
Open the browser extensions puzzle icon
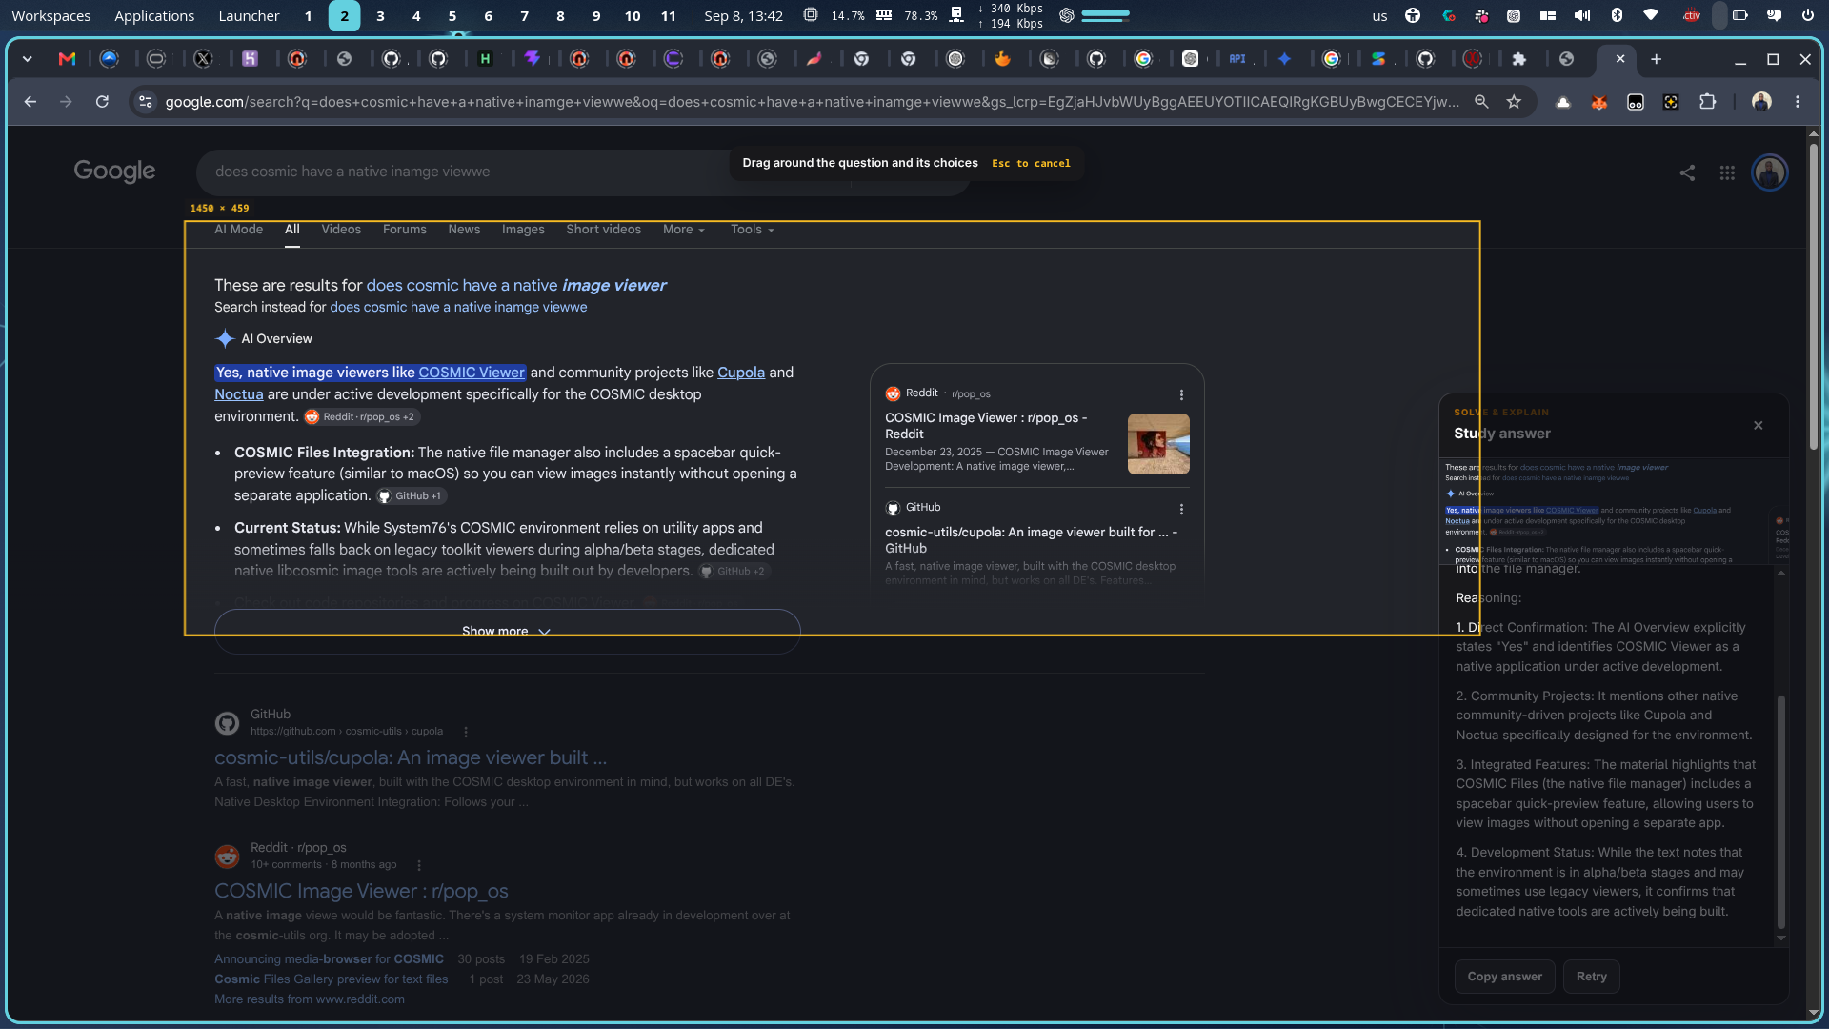click(1707, 102)
